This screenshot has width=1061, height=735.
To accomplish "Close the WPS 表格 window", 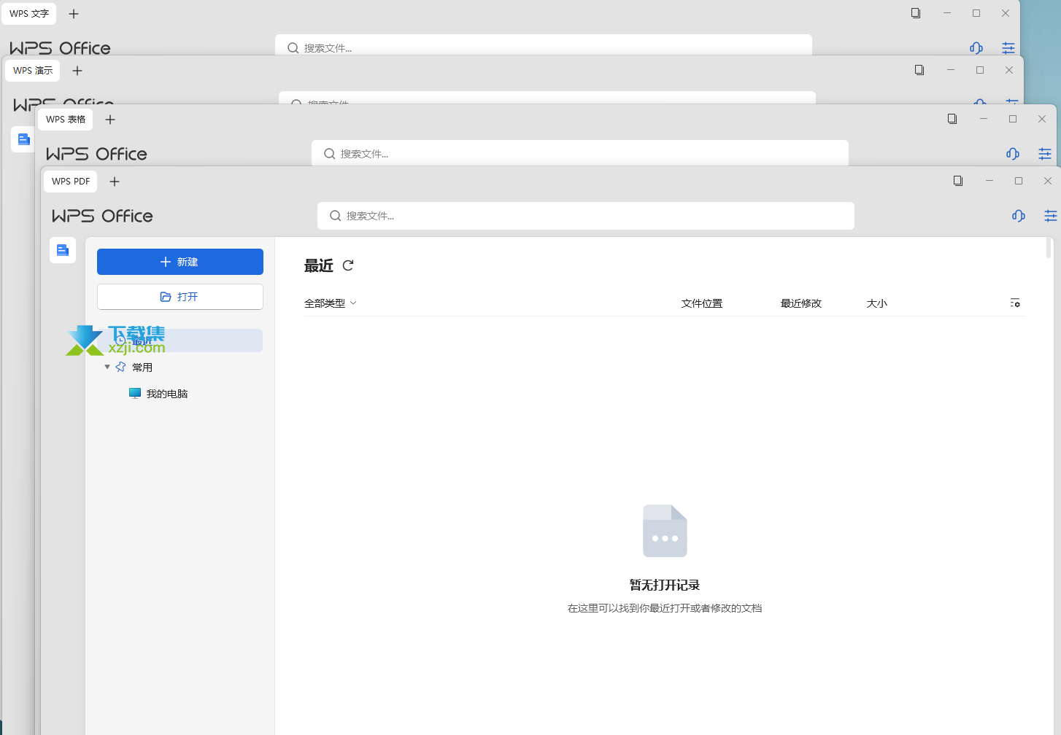I will [x=1042, y=119].
